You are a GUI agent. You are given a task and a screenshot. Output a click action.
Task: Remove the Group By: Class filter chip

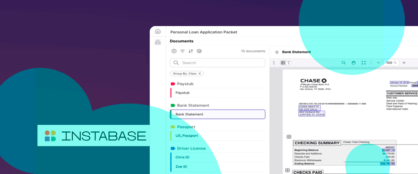[x=200, y=74]
